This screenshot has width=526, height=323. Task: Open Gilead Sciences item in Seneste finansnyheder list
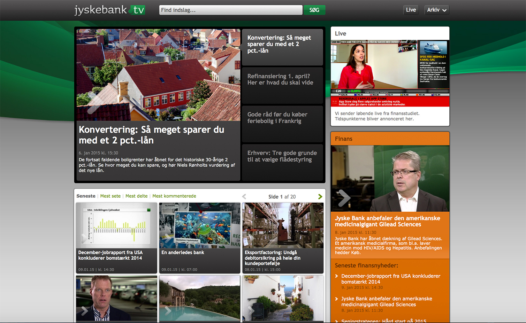[x=386, y=301]
